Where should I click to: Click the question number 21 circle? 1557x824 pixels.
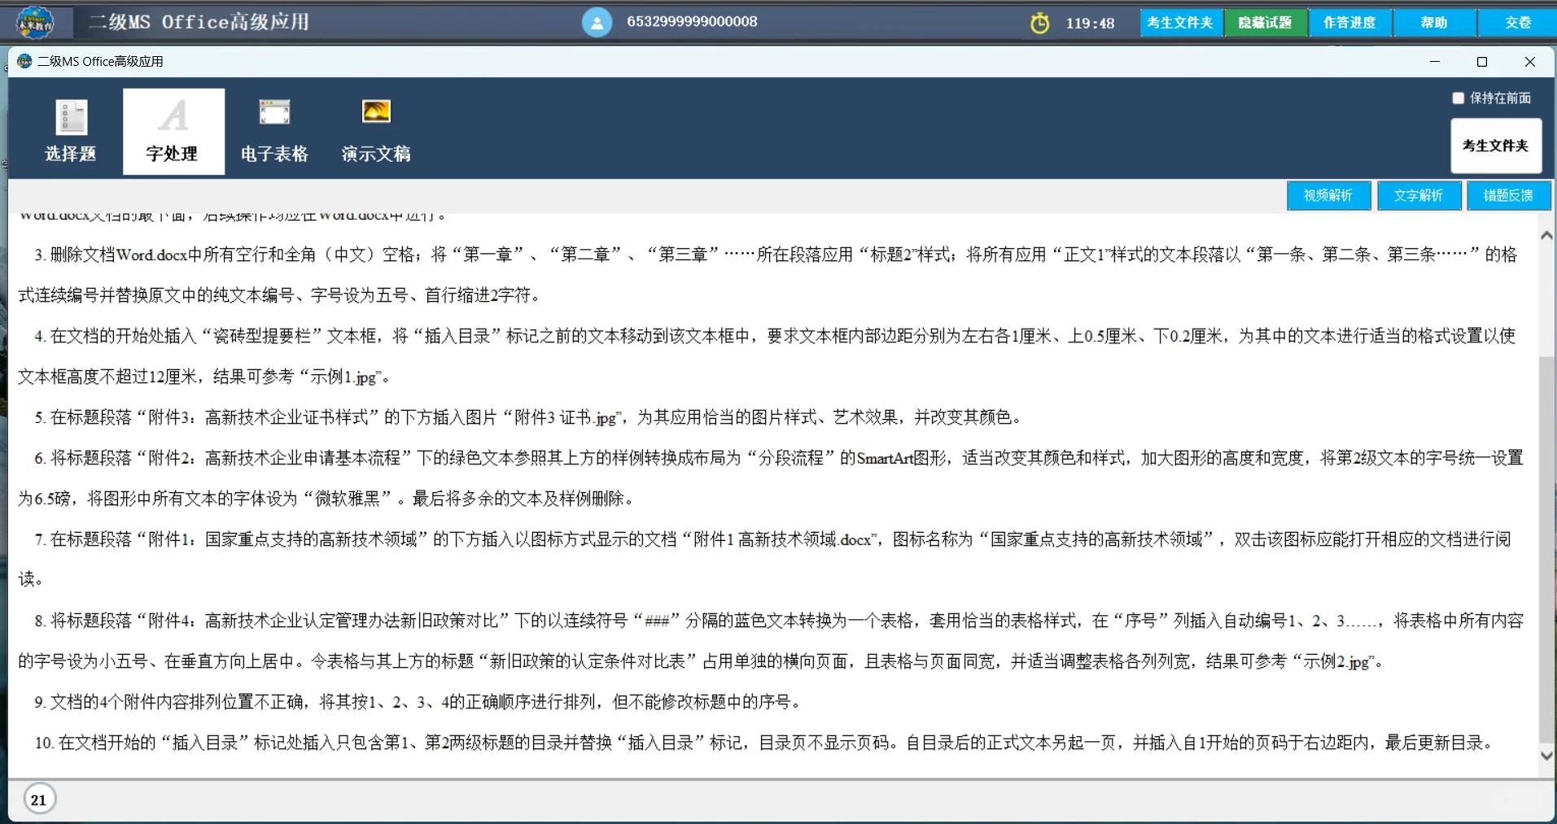(x=38, y=799)
